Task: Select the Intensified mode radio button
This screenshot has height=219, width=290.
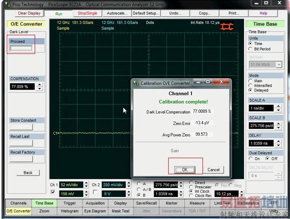Action: click(x=251, y=85)
